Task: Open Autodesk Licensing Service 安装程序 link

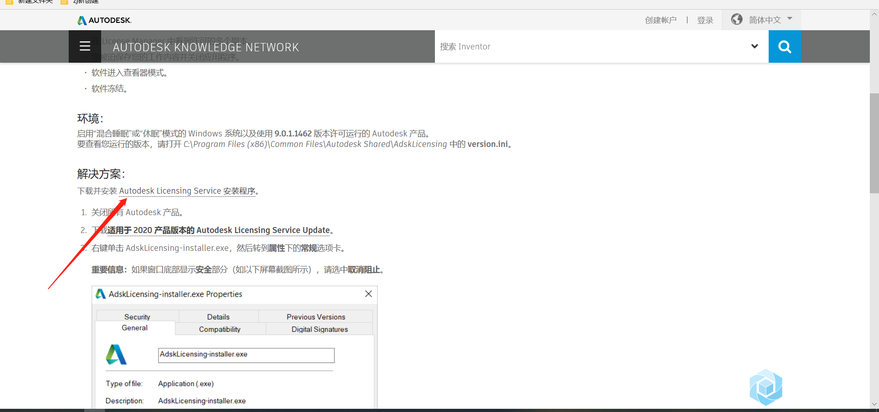Action: (x=187, y=191)
